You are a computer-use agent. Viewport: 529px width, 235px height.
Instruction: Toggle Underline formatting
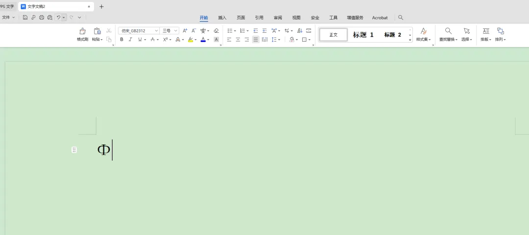point(140,40)
